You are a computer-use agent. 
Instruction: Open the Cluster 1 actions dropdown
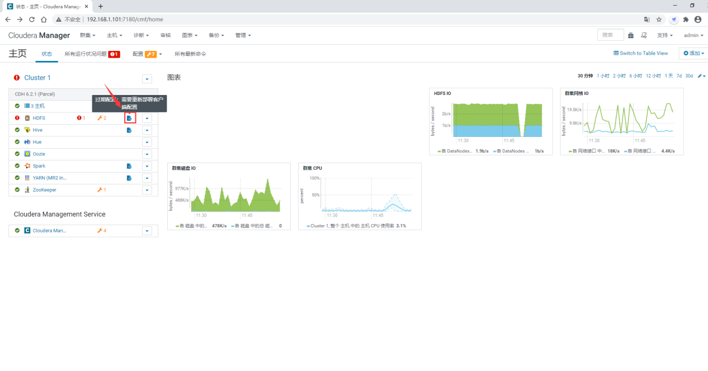coord(147,79)
